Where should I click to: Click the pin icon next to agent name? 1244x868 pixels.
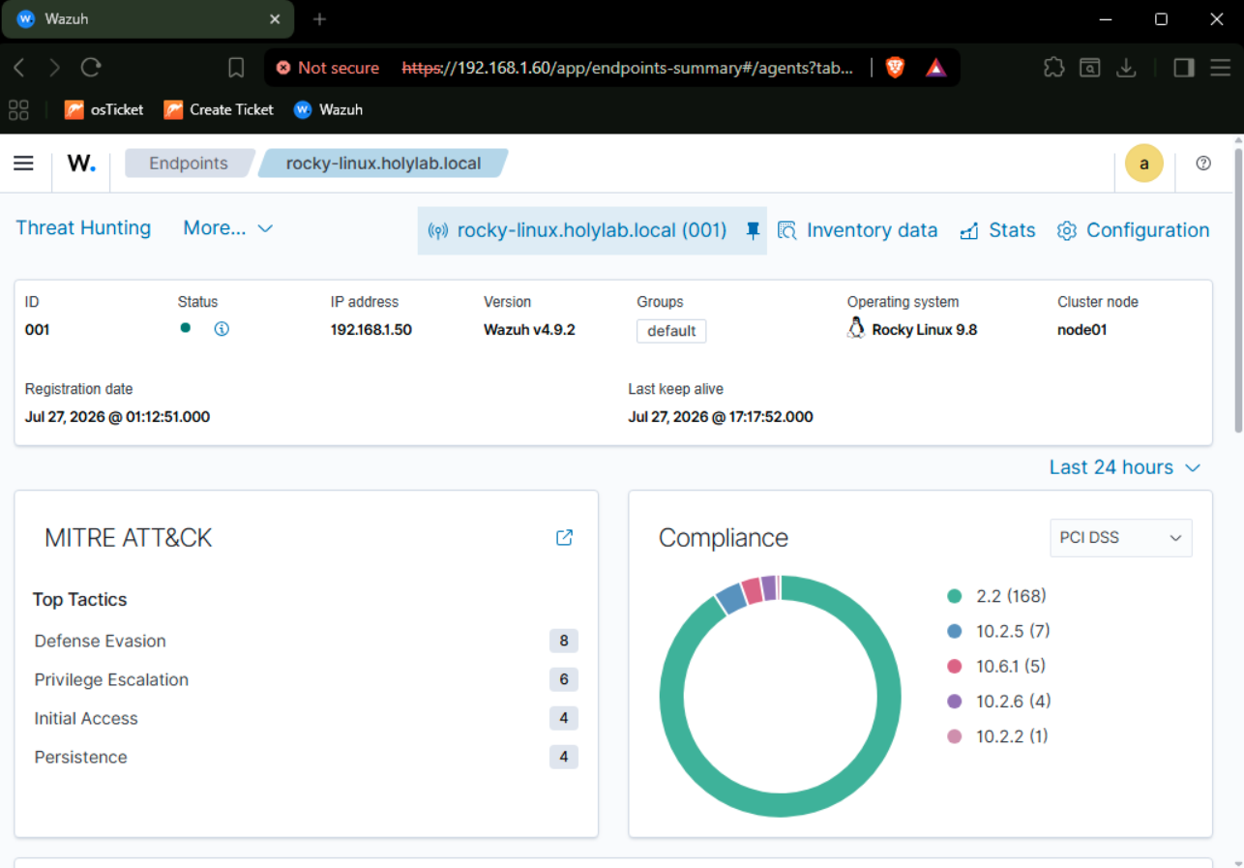753,230
